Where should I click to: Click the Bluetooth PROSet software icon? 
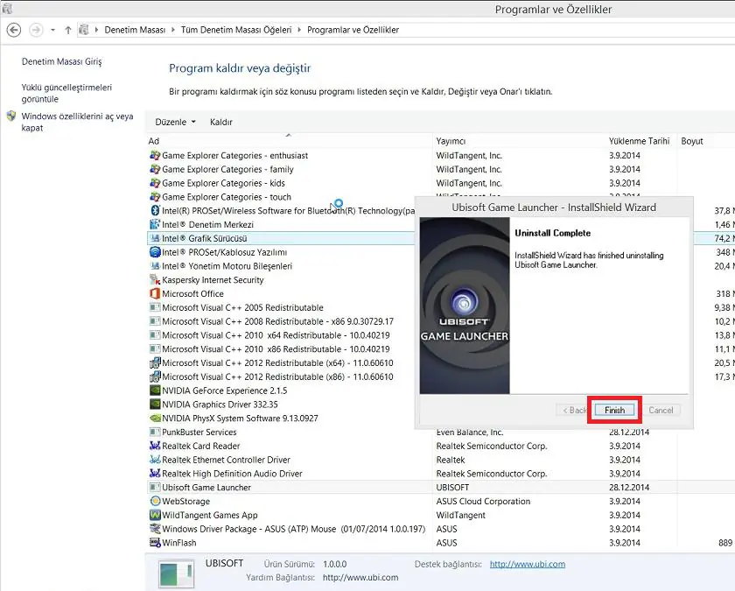(155, 211)
